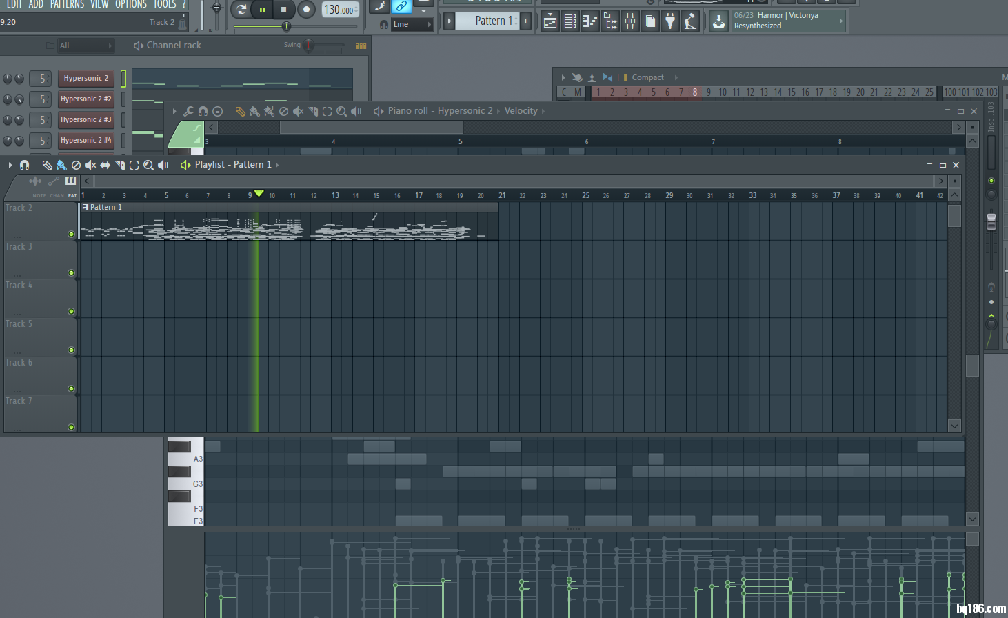Screen dimensions: 1008x618
Task: Toggle Track 2 mute LED
Action: coord(71,235)
